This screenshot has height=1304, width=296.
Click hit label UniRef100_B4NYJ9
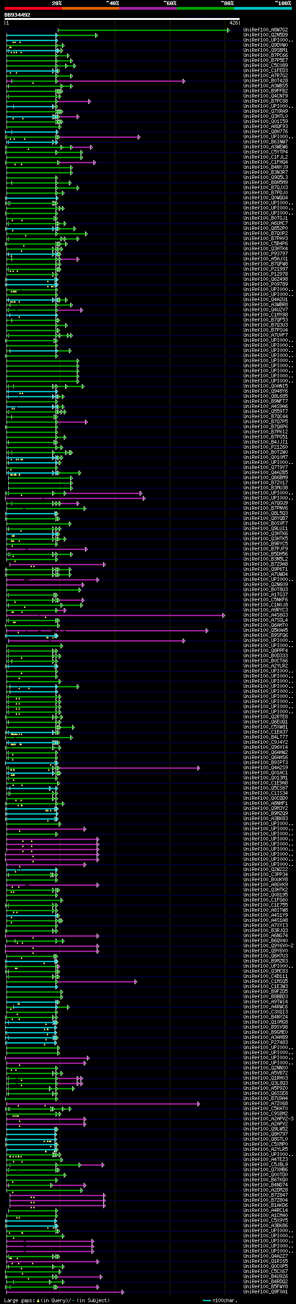[265, 167]
